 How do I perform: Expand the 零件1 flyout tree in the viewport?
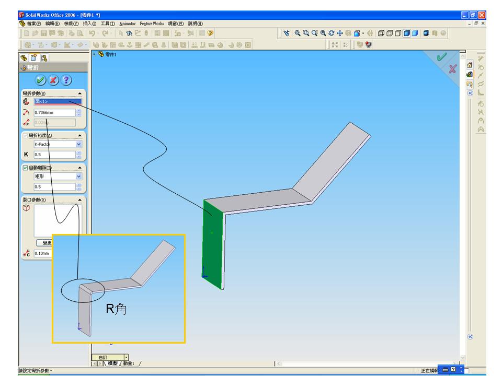coord(94,54)
